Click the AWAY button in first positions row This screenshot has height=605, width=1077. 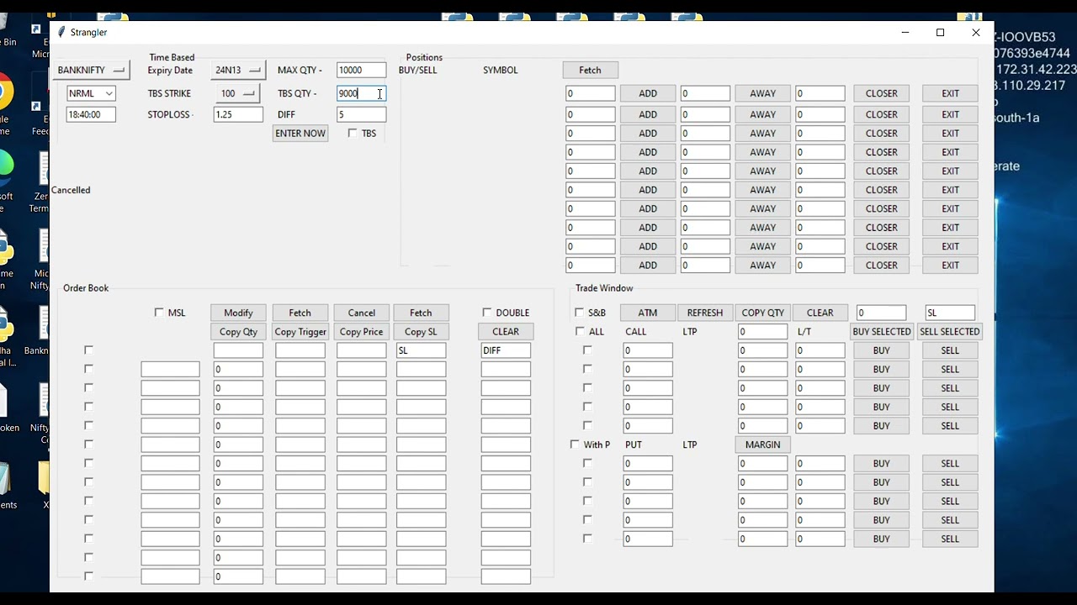pyautogui.click(x=763, y=93)
